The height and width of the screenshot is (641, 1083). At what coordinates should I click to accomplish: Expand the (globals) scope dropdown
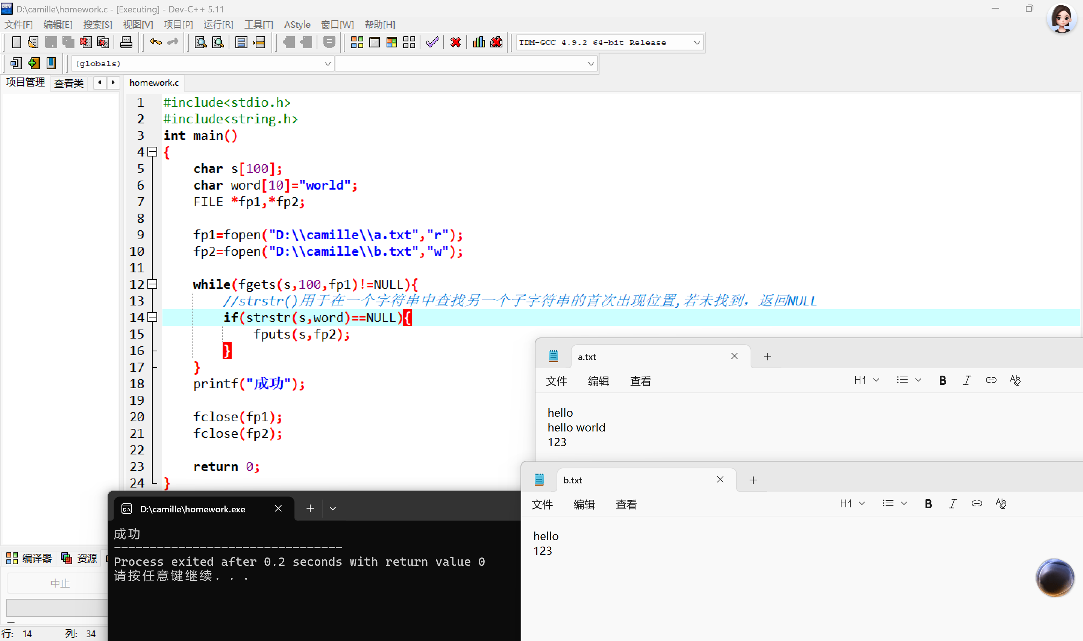point(328,64)
